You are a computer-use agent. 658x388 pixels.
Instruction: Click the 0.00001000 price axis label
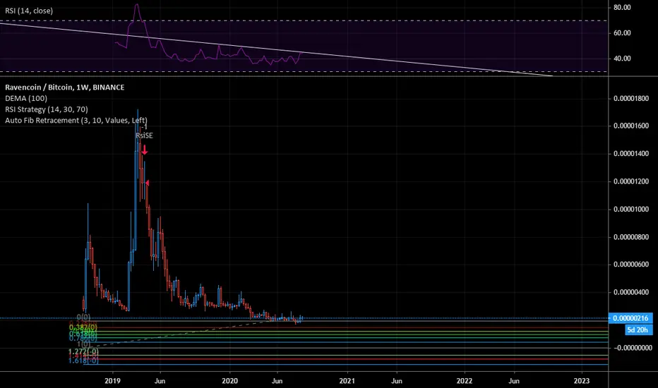coord(630,209)
